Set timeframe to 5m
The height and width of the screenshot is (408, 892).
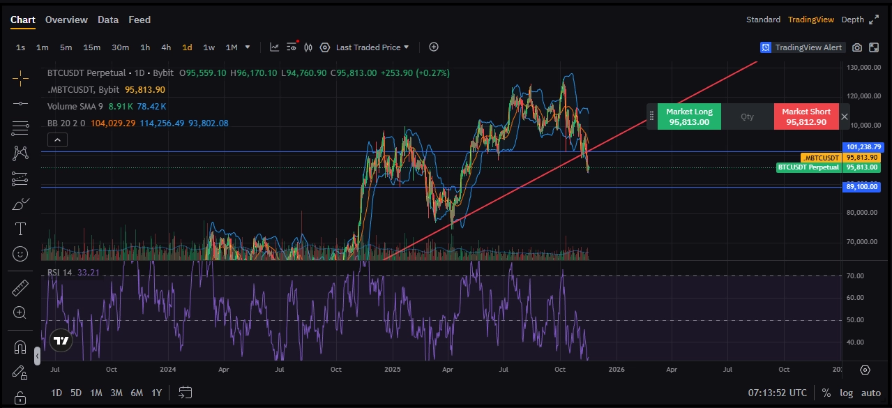click(66, 47)
